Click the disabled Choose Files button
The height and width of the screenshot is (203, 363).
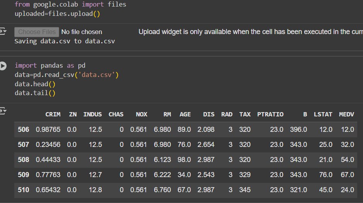37,32
